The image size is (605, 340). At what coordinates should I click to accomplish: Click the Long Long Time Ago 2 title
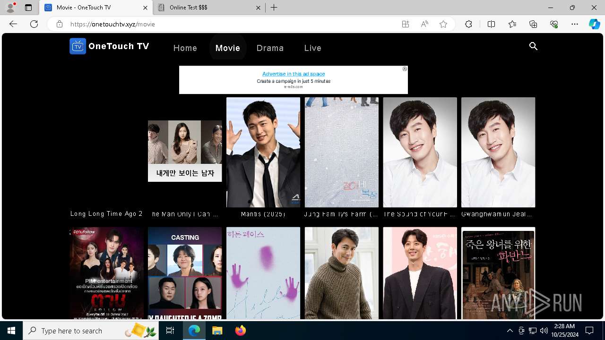106,214
